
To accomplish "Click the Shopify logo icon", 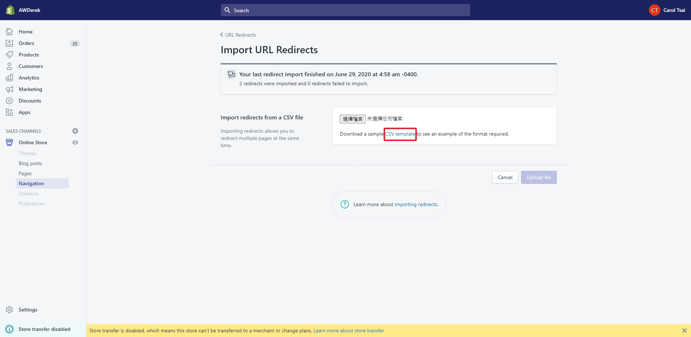I will click(10, 10).
